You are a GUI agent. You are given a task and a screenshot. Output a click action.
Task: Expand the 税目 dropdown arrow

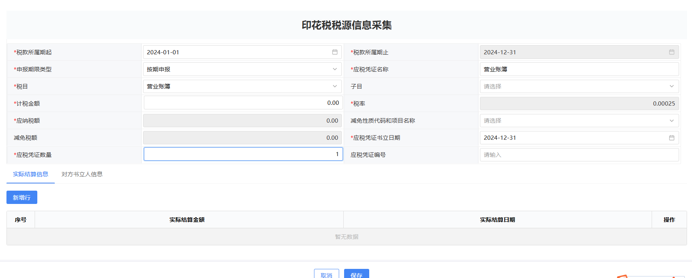(335, 86)
